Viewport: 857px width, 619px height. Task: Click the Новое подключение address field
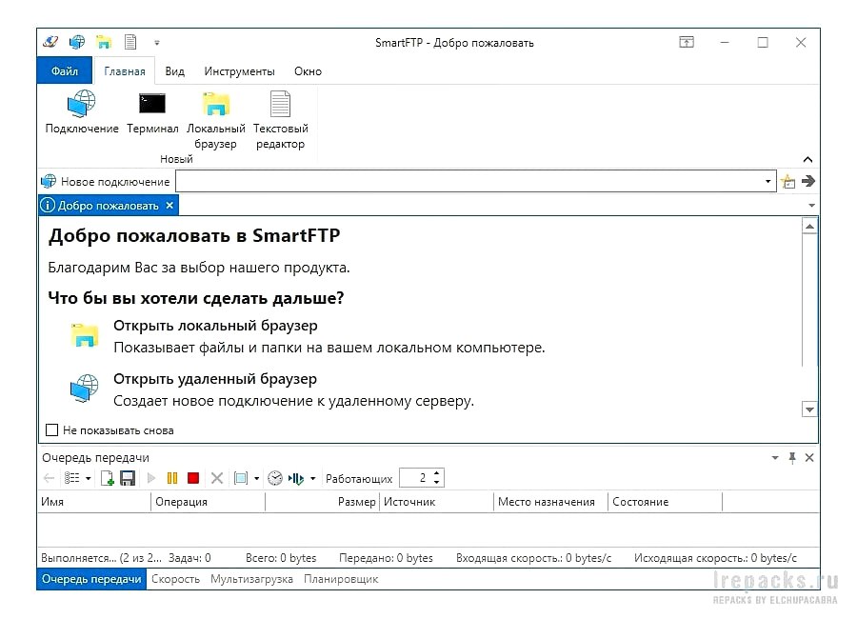tap(475, 182)
